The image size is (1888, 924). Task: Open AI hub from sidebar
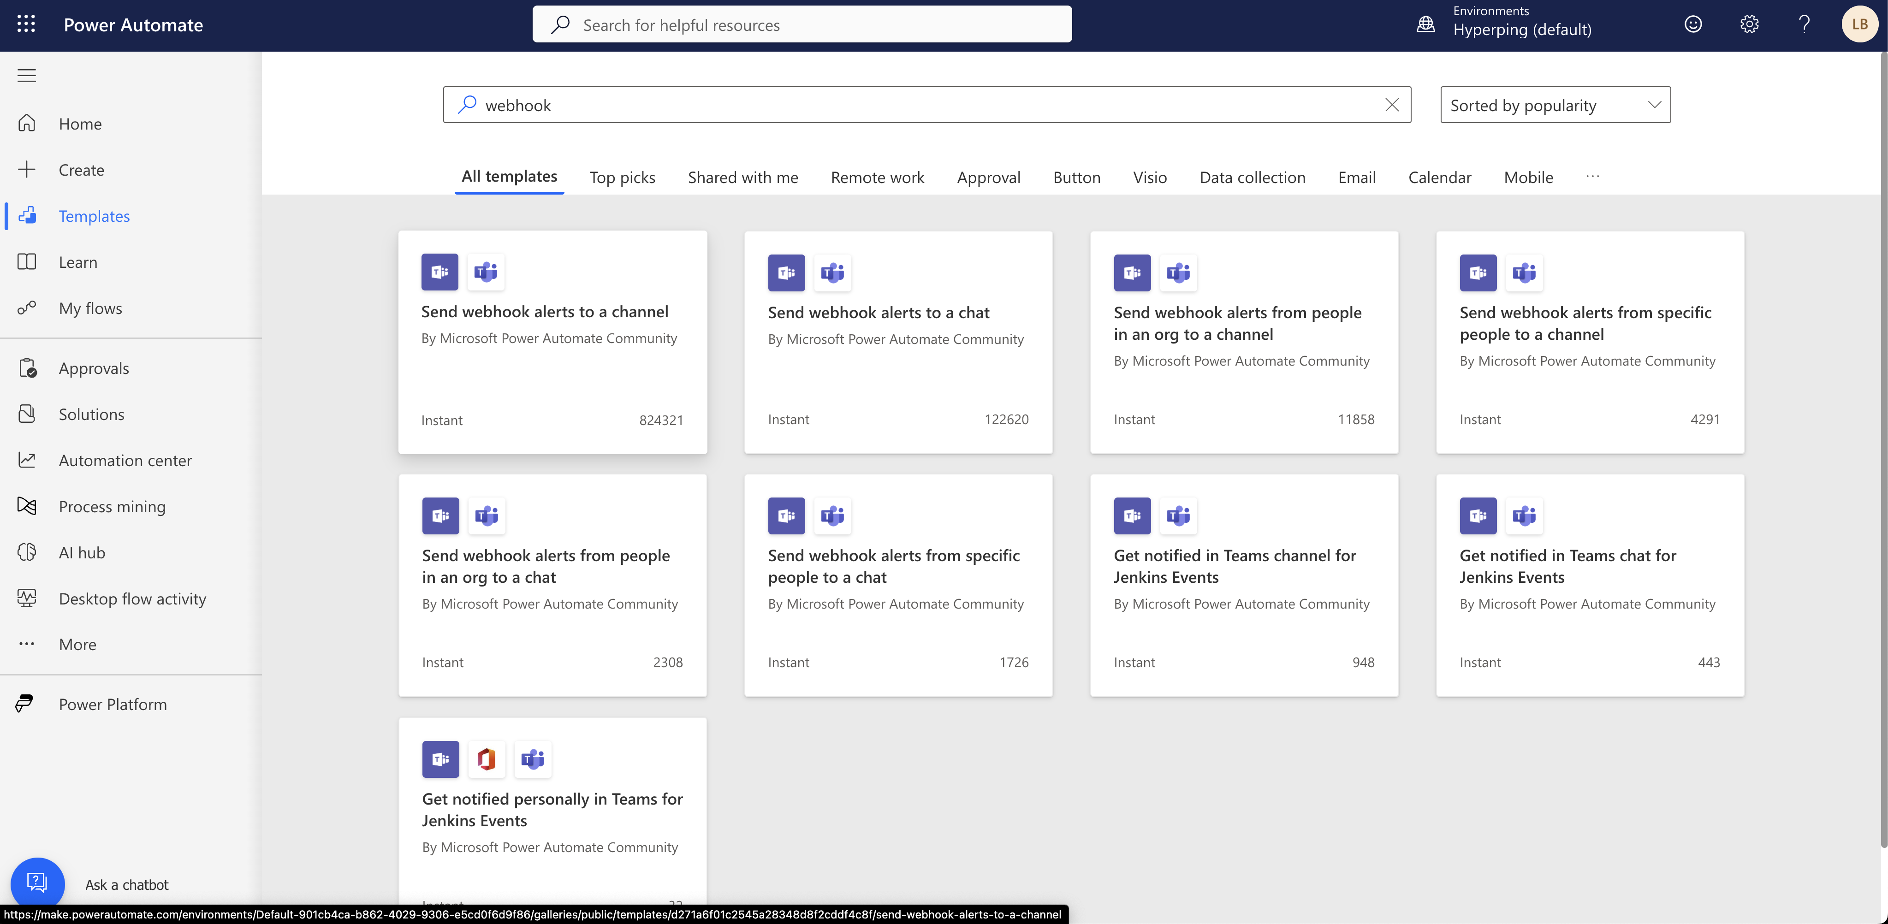[x=81, y=552]
